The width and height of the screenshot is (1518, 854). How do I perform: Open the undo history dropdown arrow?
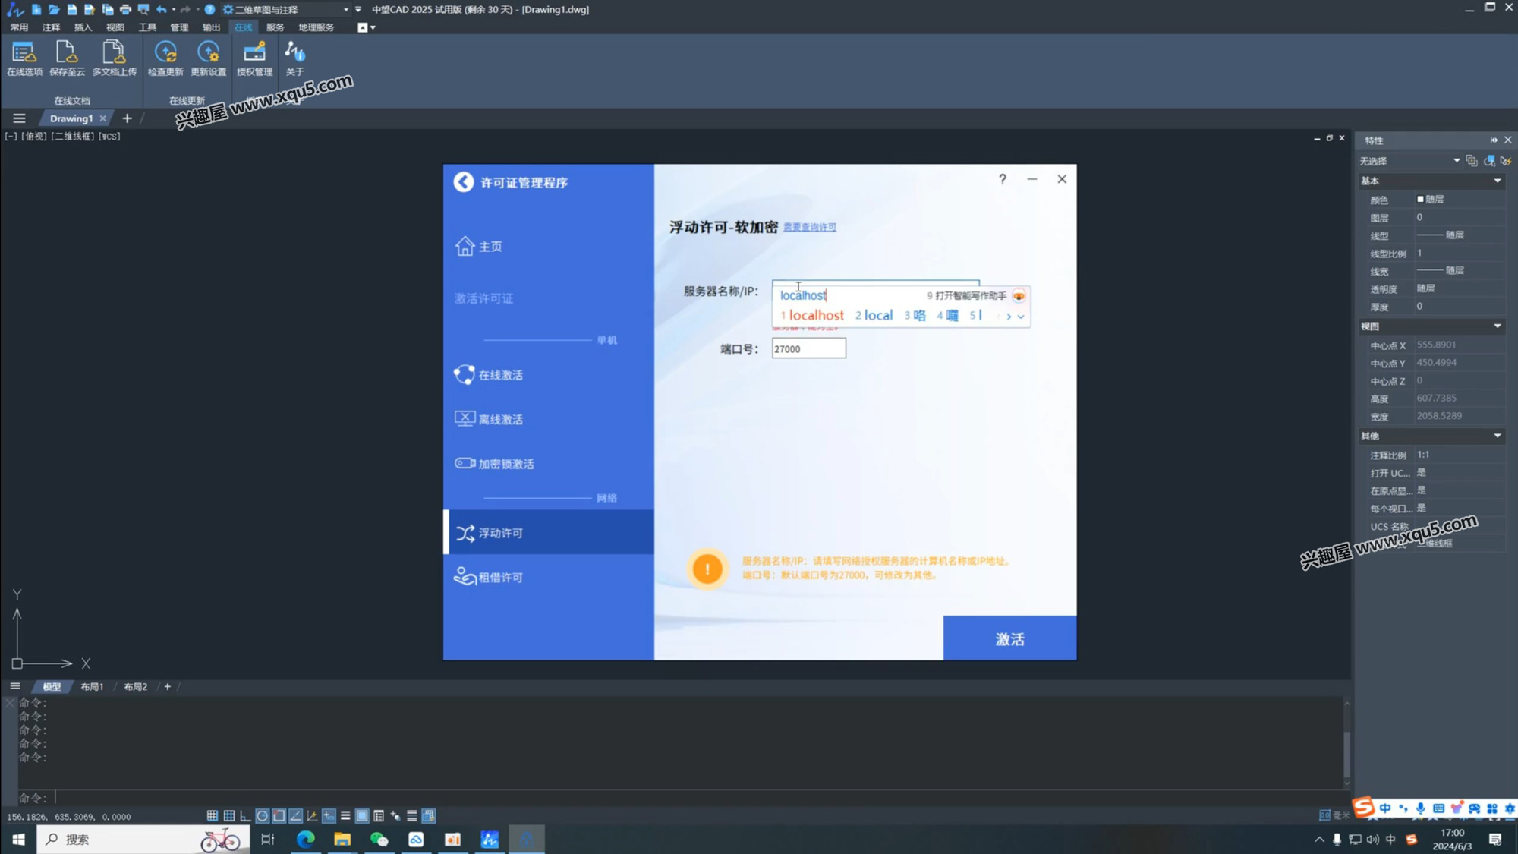tap(173, 9)
